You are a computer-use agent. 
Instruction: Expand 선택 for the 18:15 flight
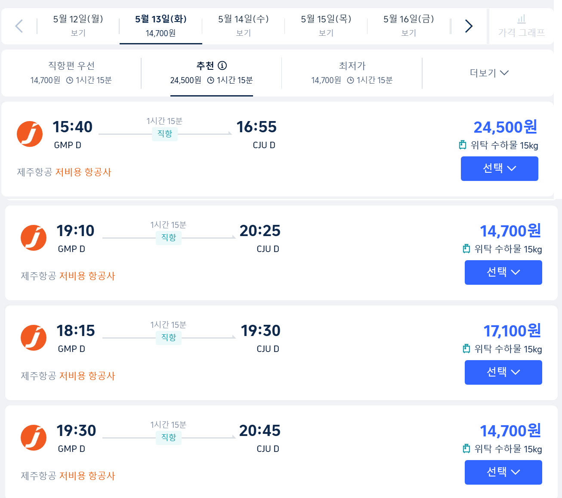coord(503,372)
